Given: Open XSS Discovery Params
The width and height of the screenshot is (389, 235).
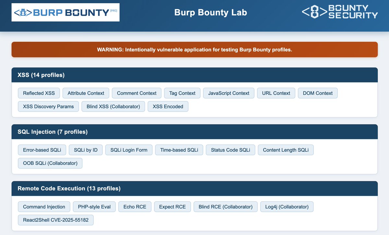Looking at the screenshot, I should click(x=48, y=106).
